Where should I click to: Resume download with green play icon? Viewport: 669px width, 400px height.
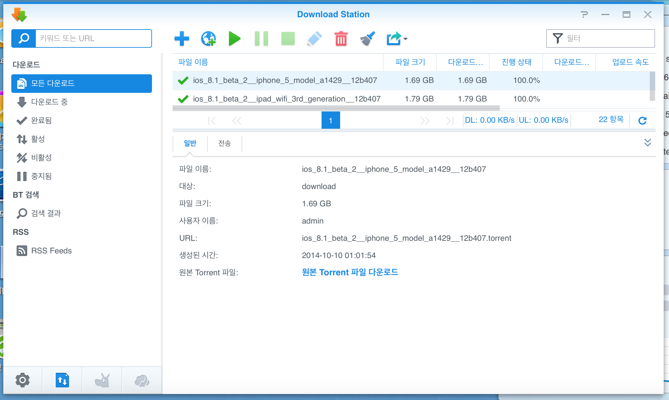click(x=235, y=38)
